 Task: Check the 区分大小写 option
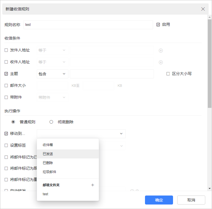click(x=168, y=74)
